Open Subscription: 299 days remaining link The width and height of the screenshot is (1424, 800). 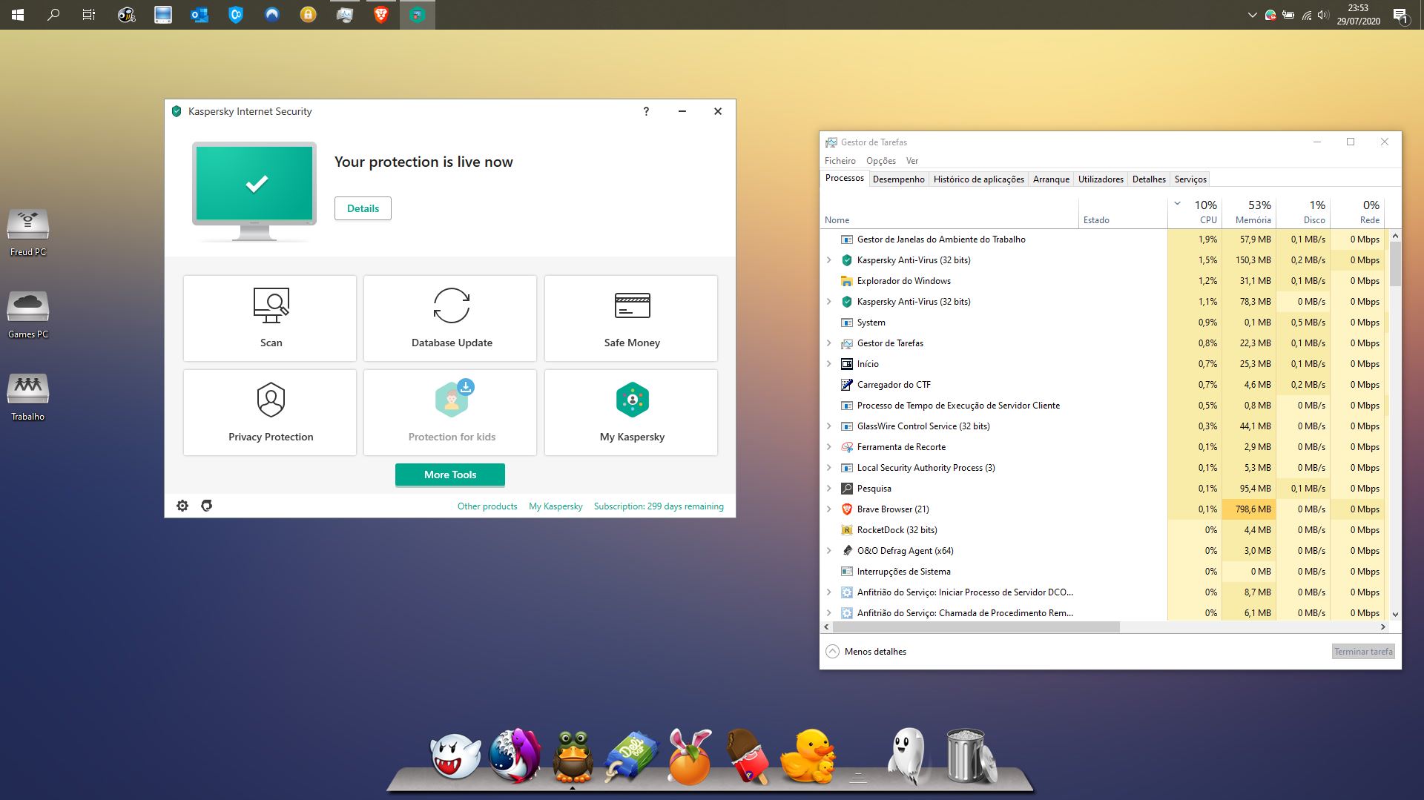[659, 506]
